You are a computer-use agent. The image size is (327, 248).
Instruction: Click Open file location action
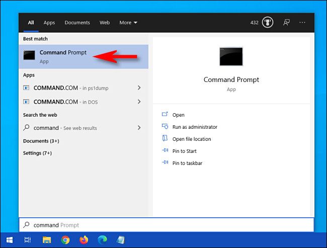point(191,139)
